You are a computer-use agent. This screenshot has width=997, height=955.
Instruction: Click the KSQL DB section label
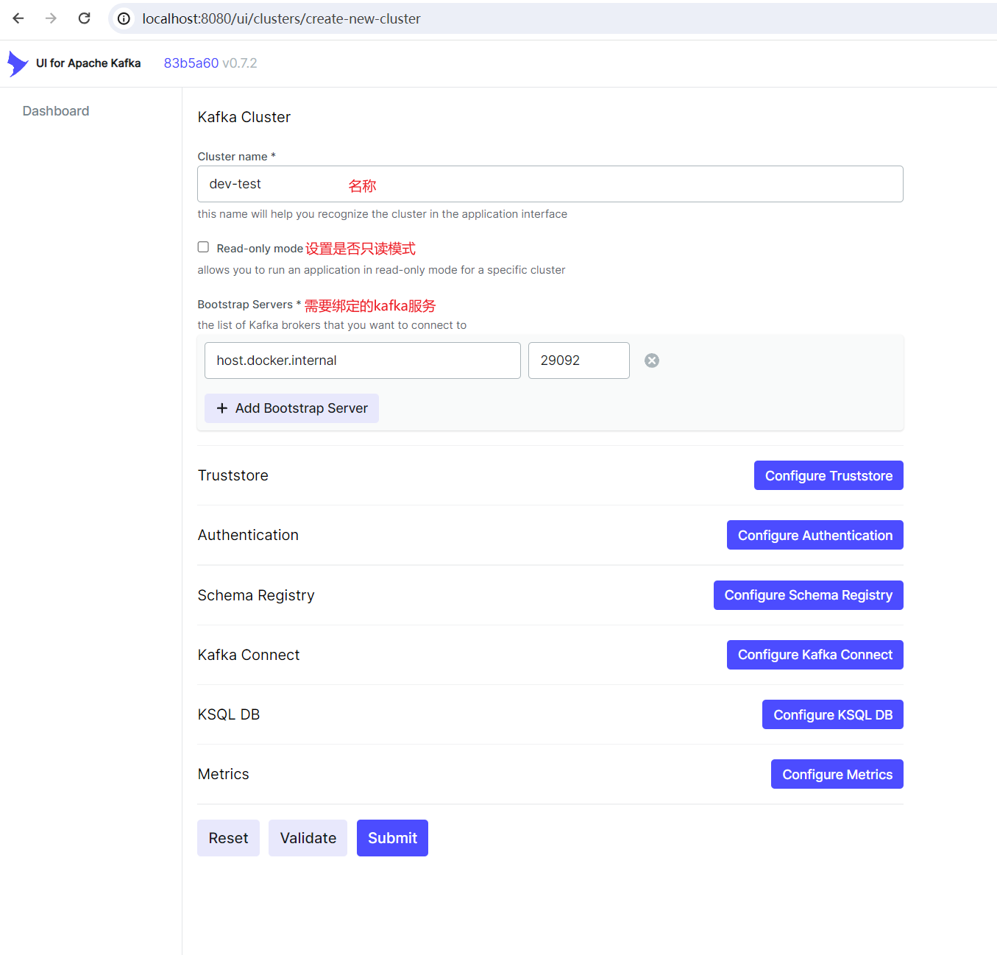click(229, 714)
